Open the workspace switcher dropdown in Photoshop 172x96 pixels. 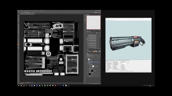point(97,13)
